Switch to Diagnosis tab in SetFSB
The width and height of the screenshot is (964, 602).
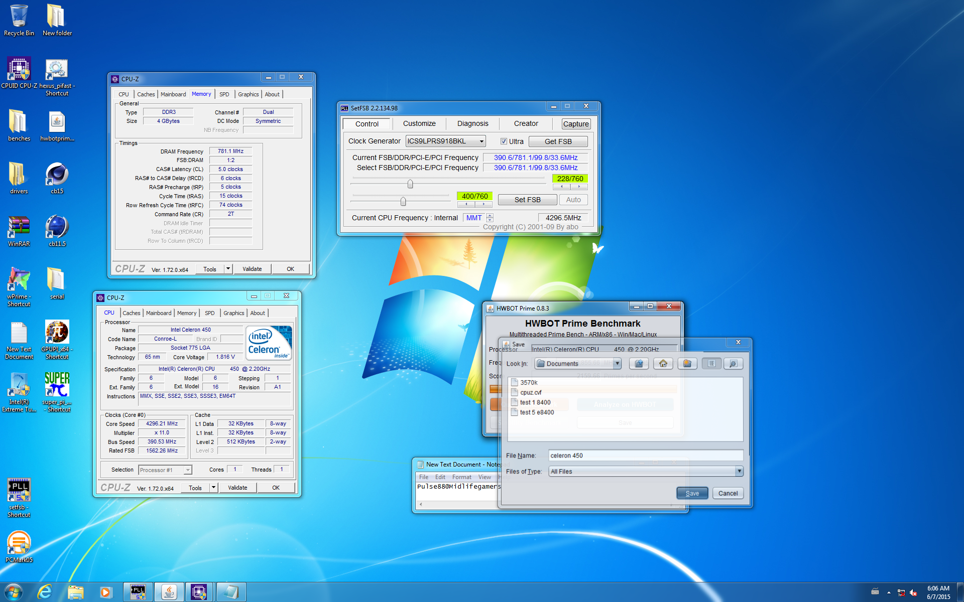[x=472, y=123]
